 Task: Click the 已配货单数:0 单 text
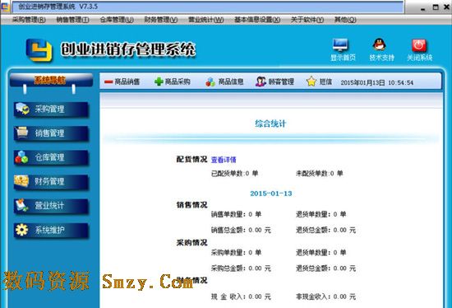point(235,174)
